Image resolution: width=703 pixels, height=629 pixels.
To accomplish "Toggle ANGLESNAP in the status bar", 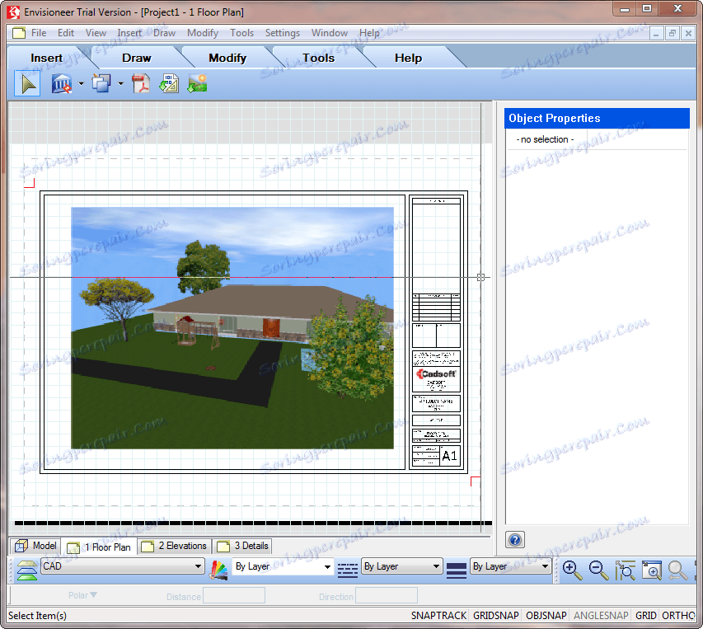I will click(x=601, y=616).
